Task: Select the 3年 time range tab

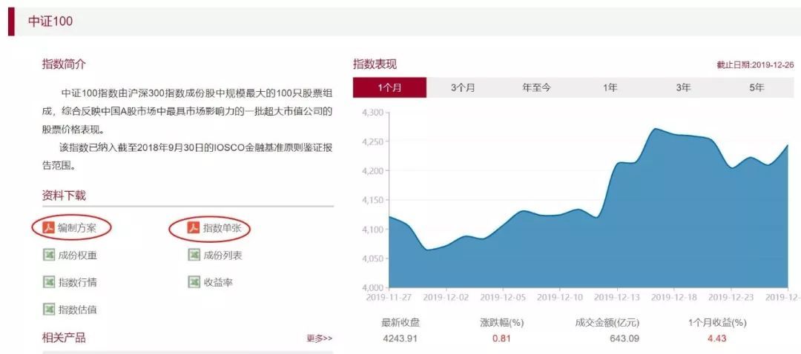Action: 683,87
